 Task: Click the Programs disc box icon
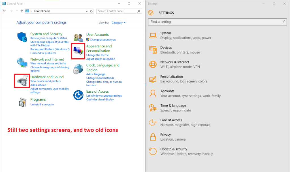tap(22, 102)
